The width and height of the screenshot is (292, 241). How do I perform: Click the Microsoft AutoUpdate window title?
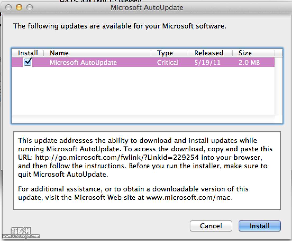(x=147, y=8)
